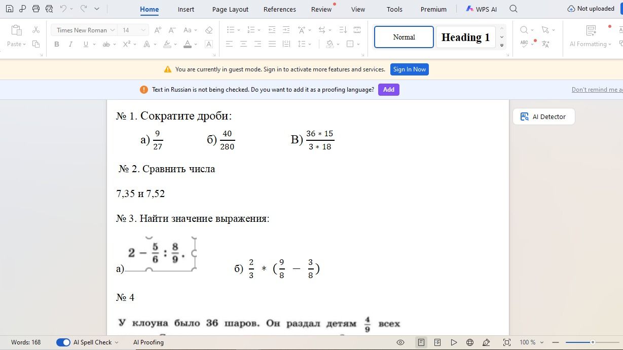Click the Don't remind me again link
Screen dimensions: 623x350
[x=597, y=90]
